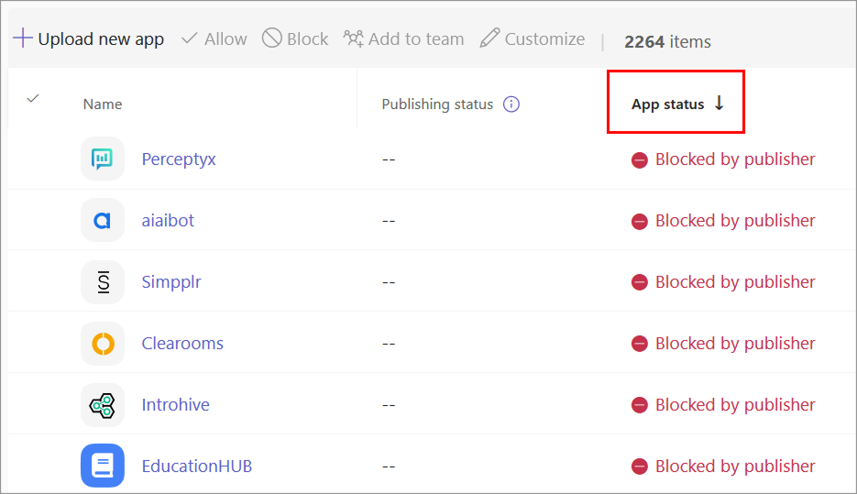857x494 pixels.
Task: Click the Introhive publishing status dashes
Action: (389, 405)
